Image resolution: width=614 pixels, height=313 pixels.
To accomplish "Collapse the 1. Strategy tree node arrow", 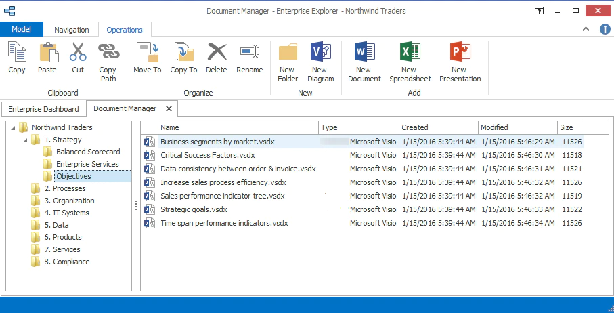I will coord(26,140).
